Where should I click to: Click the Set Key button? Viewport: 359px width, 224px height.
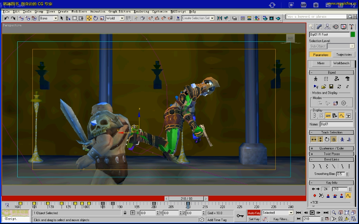click(254, 219)
